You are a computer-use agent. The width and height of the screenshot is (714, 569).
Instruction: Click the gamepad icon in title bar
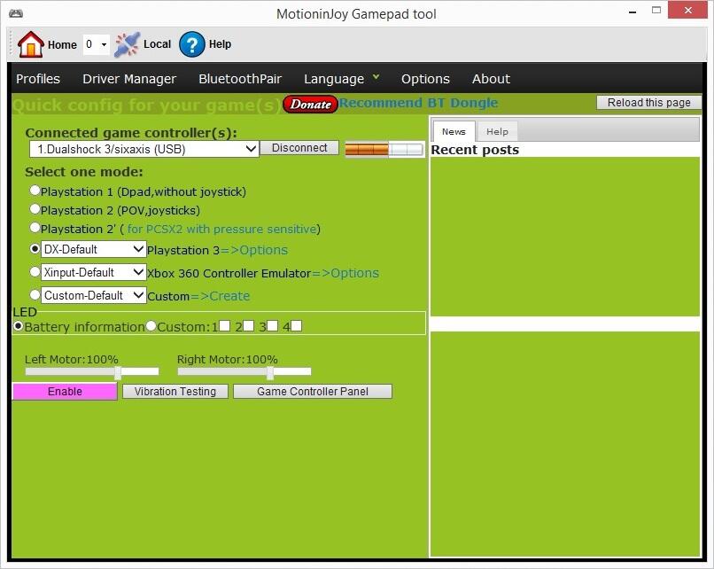15,13
